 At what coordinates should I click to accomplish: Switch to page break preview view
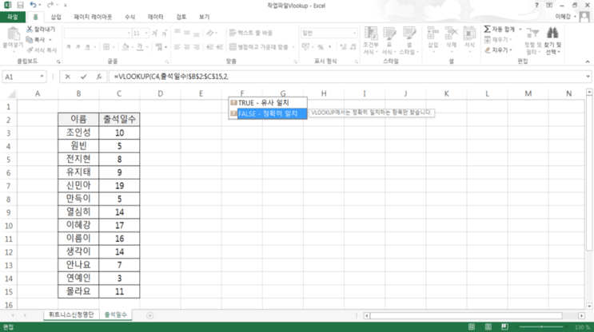[x=504, y=326]
